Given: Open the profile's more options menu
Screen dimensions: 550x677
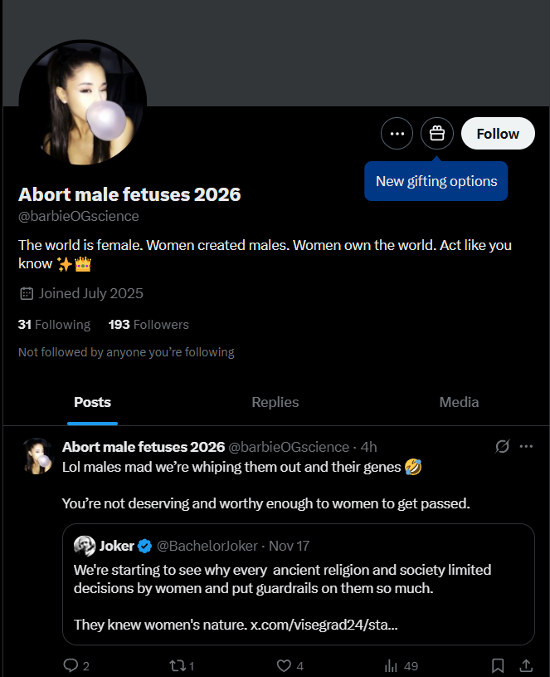Looking at the screenshot, I should pos(397,133).
